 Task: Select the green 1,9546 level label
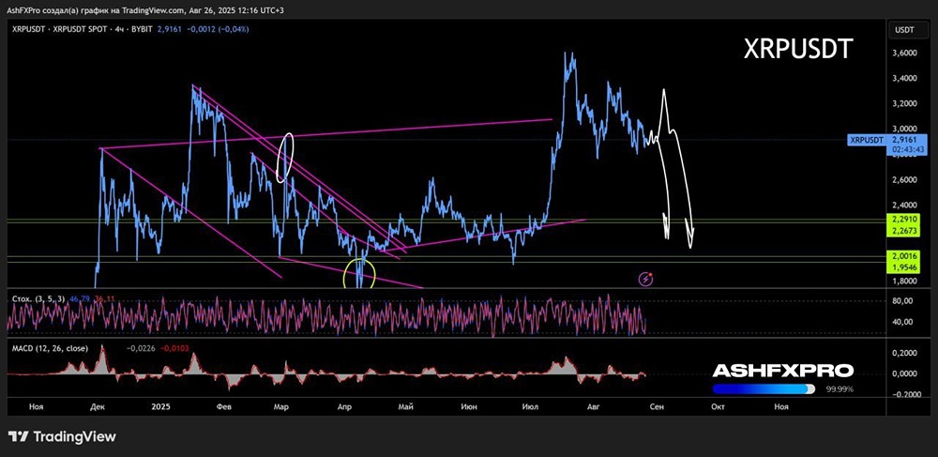(902, 267)
